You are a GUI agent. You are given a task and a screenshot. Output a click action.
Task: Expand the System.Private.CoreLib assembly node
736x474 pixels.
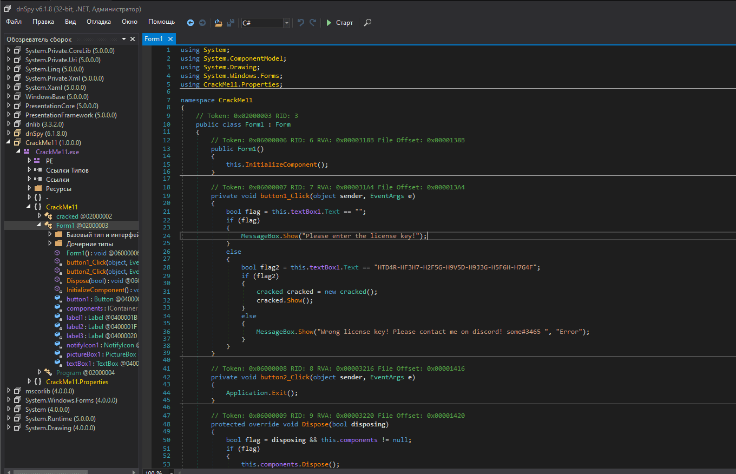point(9,50)
